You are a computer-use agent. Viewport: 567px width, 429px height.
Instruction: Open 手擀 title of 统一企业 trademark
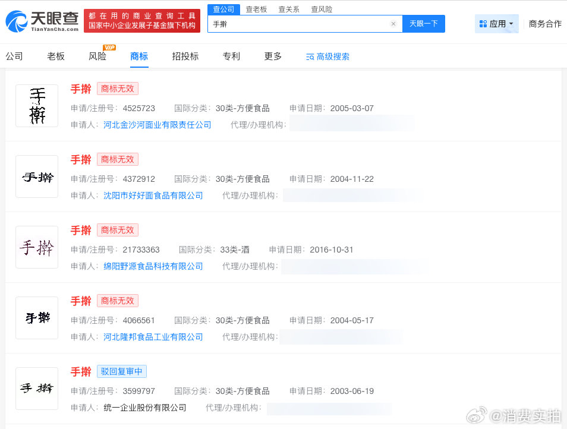(81, 371)
